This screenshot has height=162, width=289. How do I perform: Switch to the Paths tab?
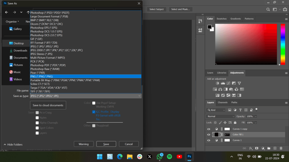point(234,102)
